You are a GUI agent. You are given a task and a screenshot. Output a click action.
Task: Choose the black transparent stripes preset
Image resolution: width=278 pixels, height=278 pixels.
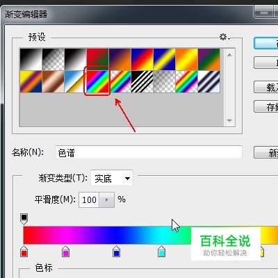click(142, 81)
